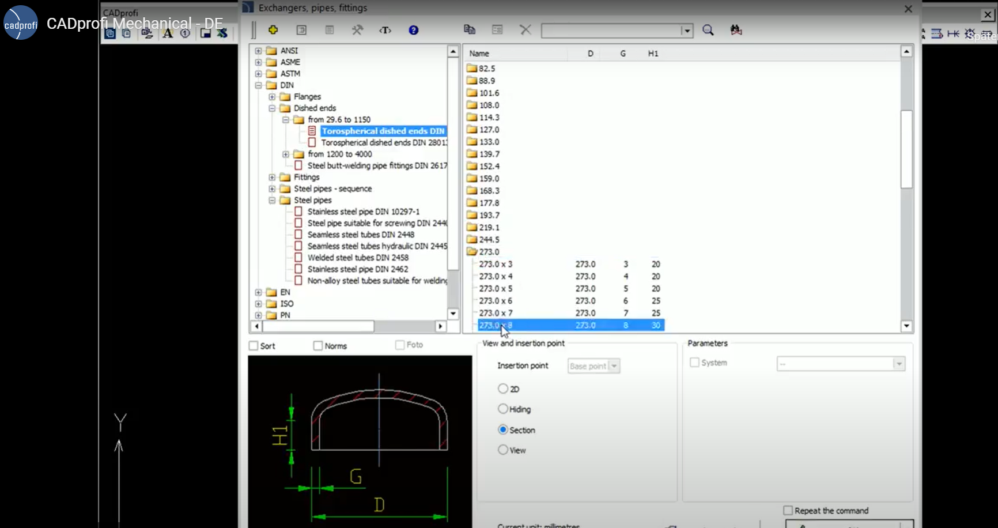Click the yellow plus add icon

[x=273, y=30]
